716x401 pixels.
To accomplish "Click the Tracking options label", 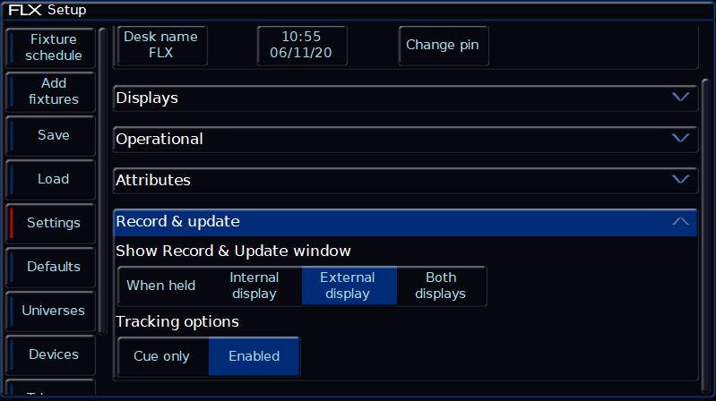I will (x=177, y=322).
